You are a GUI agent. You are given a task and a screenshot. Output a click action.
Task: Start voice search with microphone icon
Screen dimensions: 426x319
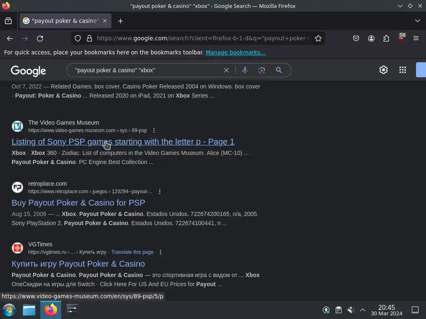pyautogui.click(x=245, y=70)
